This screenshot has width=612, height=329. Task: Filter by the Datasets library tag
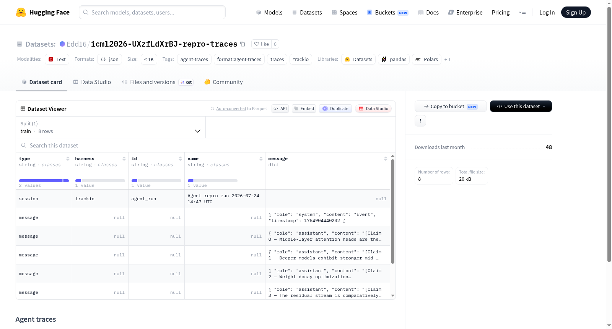tap(358, 59)
